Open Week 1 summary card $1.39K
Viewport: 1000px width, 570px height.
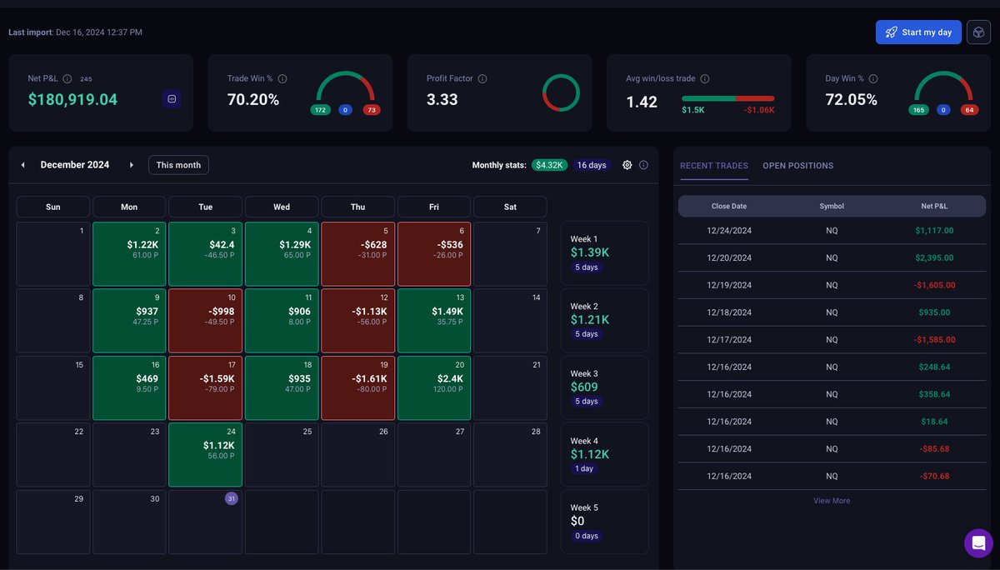[604, 253]
